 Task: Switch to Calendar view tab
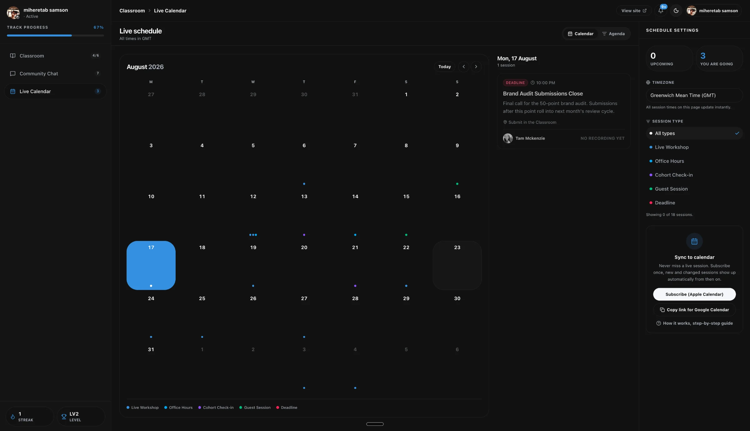coord(581,34)
